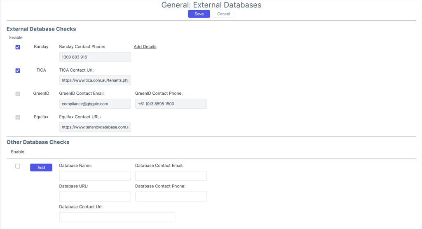Image resolution: width=422 pixels, height=229 pixels.
Task: Click the GreenID Contact Email label
Action: (82, 93)
